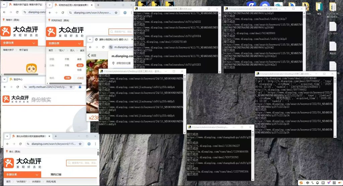Go back in the 淮北 browser window
Image resolution: width=343 pixels, height=186 pixels.
pos(8,144)
